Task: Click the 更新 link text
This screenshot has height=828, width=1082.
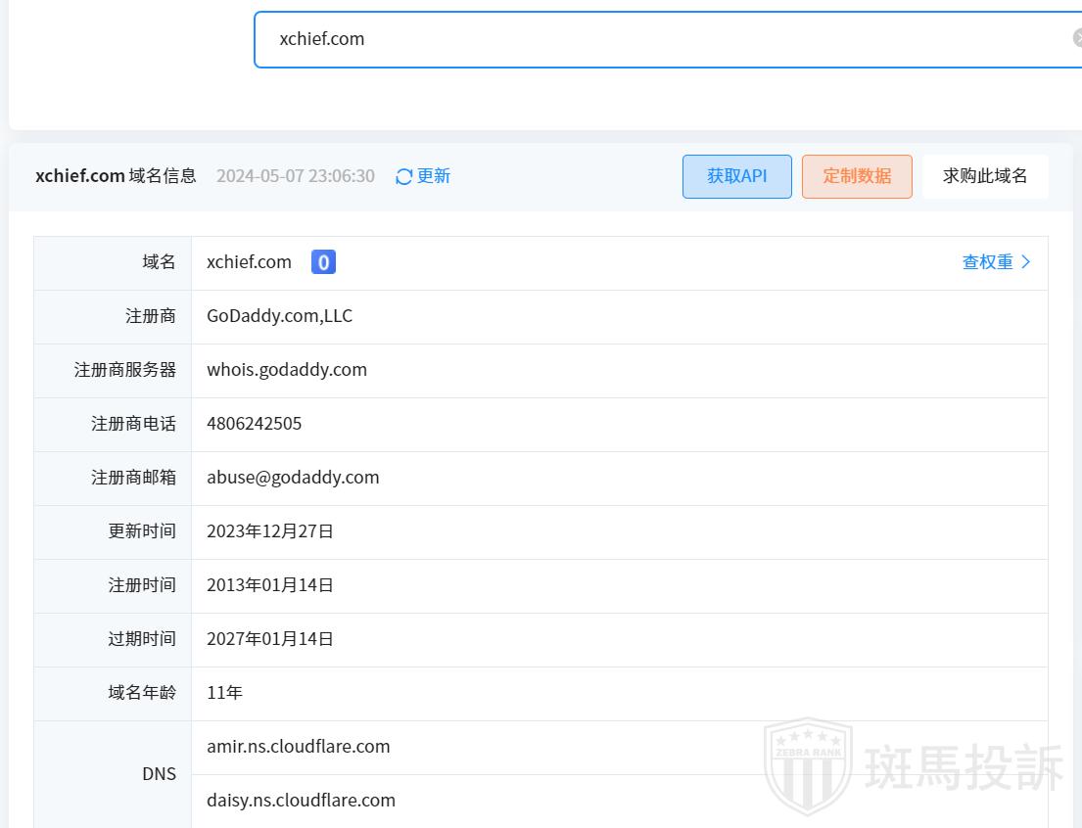Action: point(434,176)
